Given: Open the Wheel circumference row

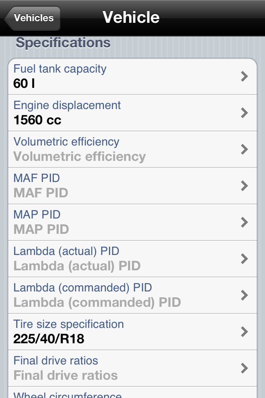Looking at the screenshot, I should pos(67,395).
